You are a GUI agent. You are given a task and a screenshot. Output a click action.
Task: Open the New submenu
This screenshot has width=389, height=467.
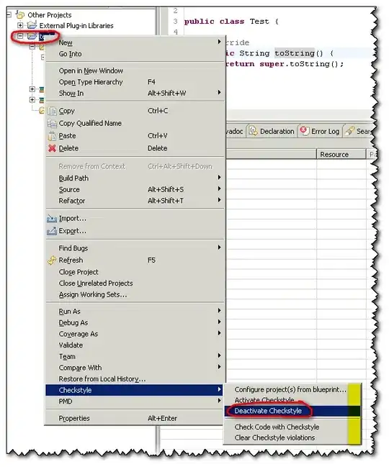click(x=135, y=42)
